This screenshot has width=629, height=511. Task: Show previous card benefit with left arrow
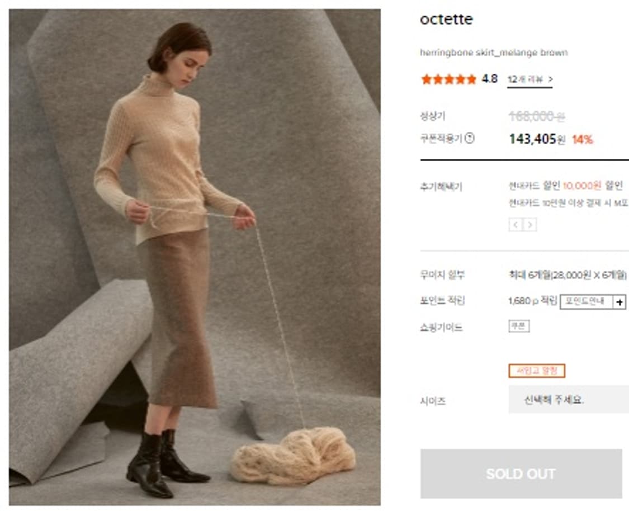(x=516, y=225)
